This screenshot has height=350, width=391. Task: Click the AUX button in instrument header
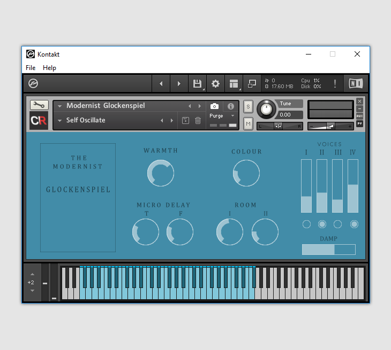pos(359,116)
